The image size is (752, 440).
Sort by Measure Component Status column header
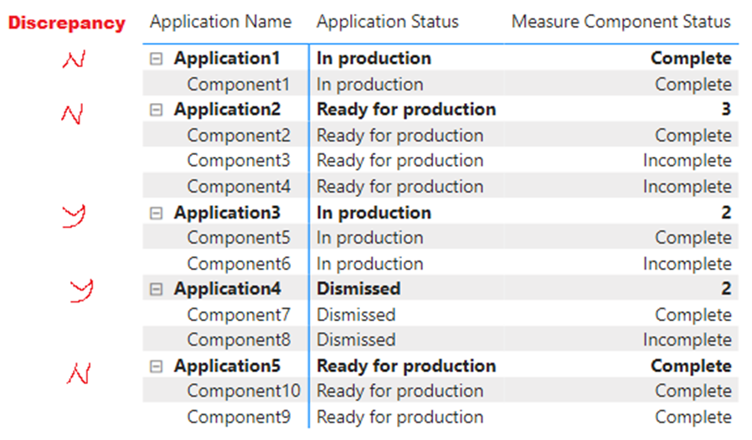621,22
